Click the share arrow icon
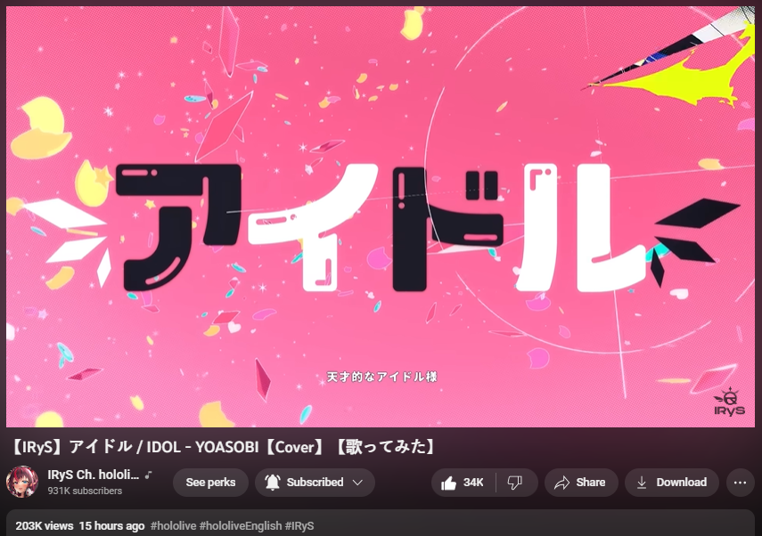Viewport: 762px width, 536px height. 561,483
